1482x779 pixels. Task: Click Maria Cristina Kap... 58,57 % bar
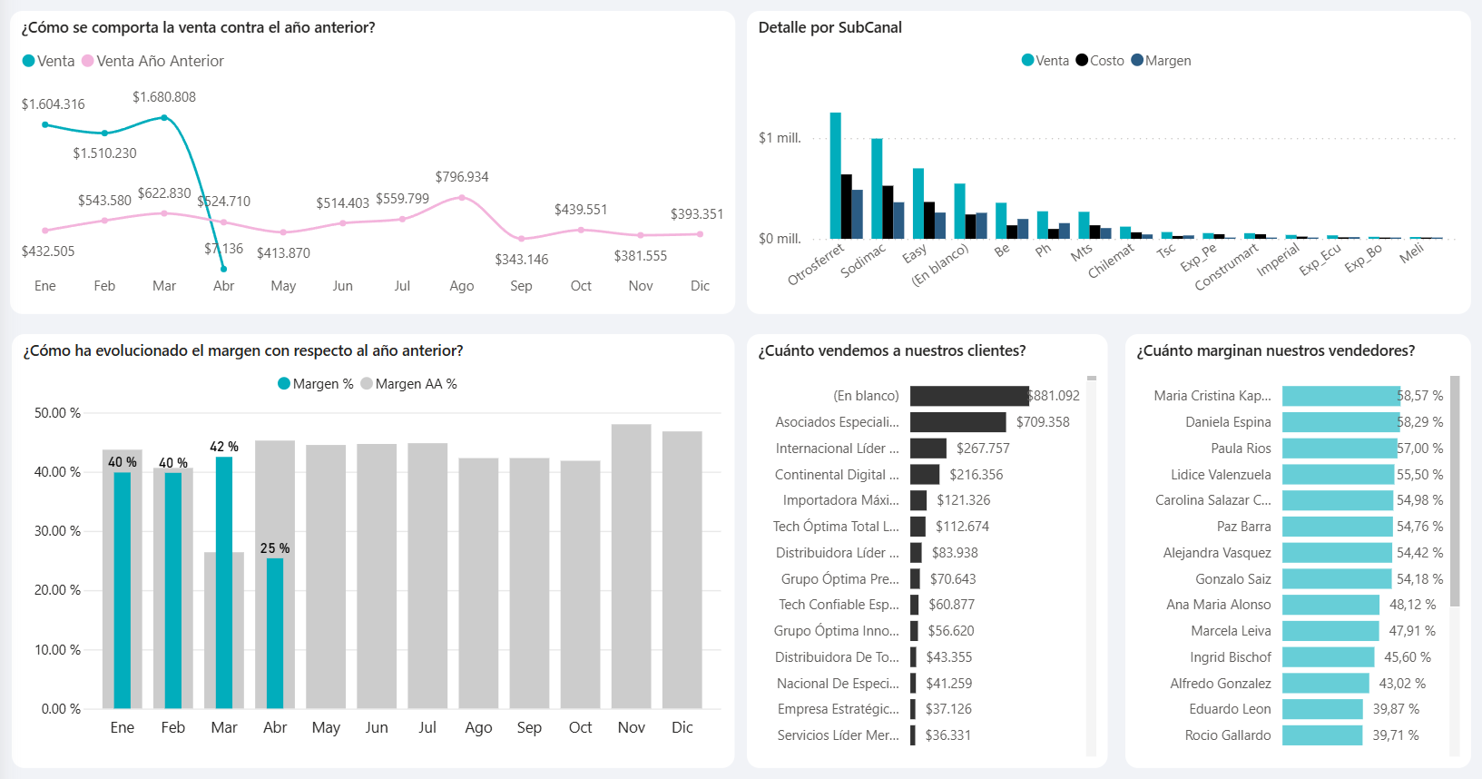(1340, 396)
